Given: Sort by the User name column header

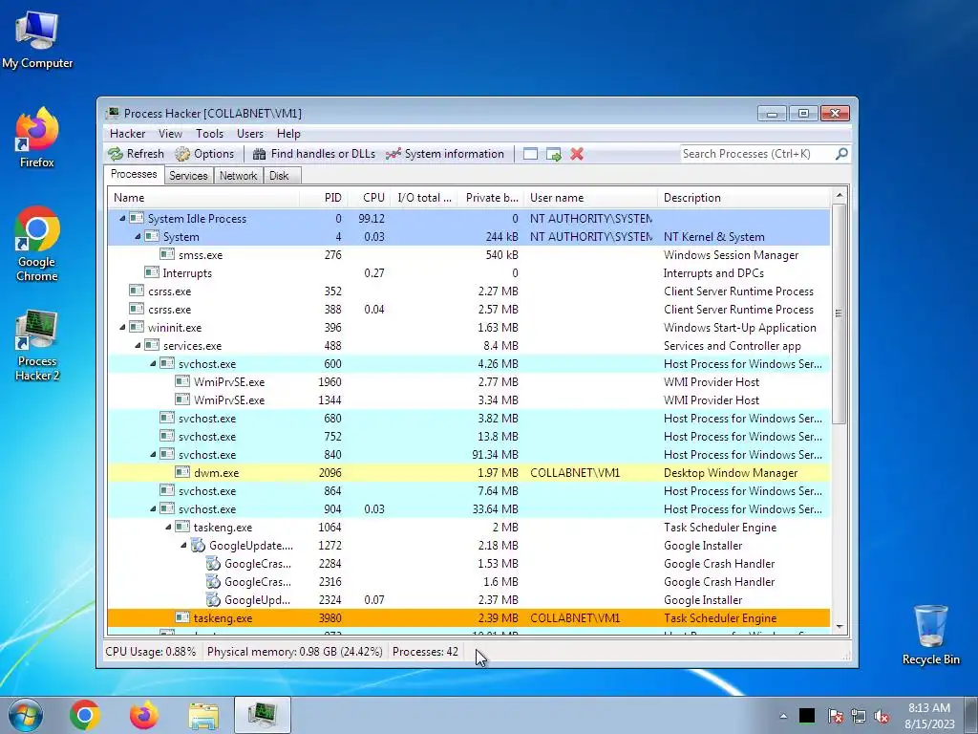Looking at the screenshot, I should point(590,198).
